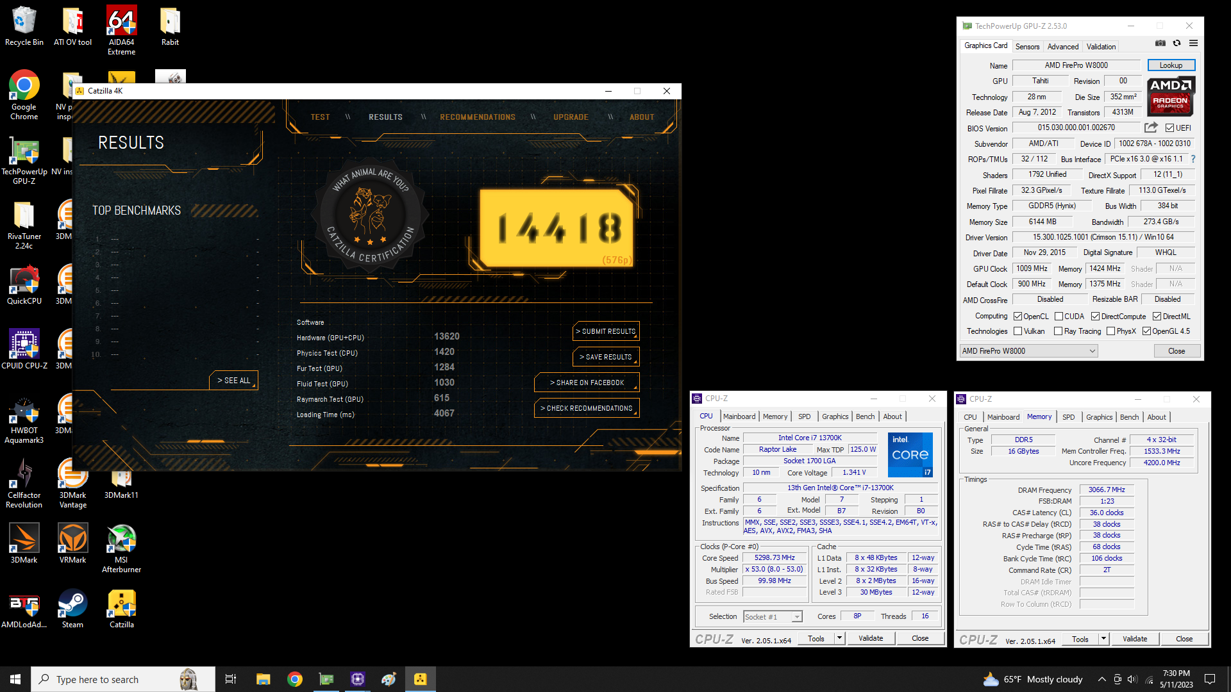The width and height of the screenshot is (1231, 692).
Task: Open QuickCPU desktop shortcut
Action: [x=24, y=285]
